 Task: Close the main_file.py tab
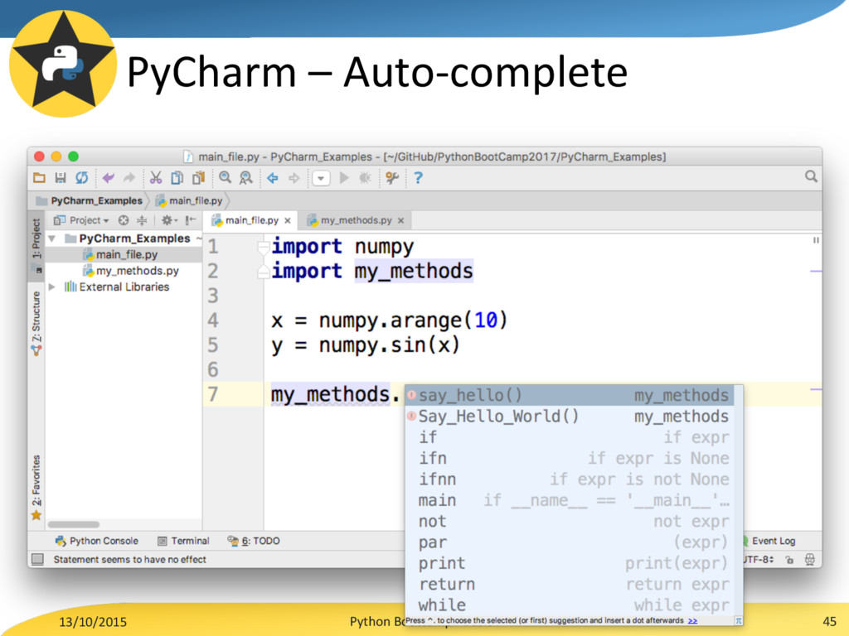[288, 220]
